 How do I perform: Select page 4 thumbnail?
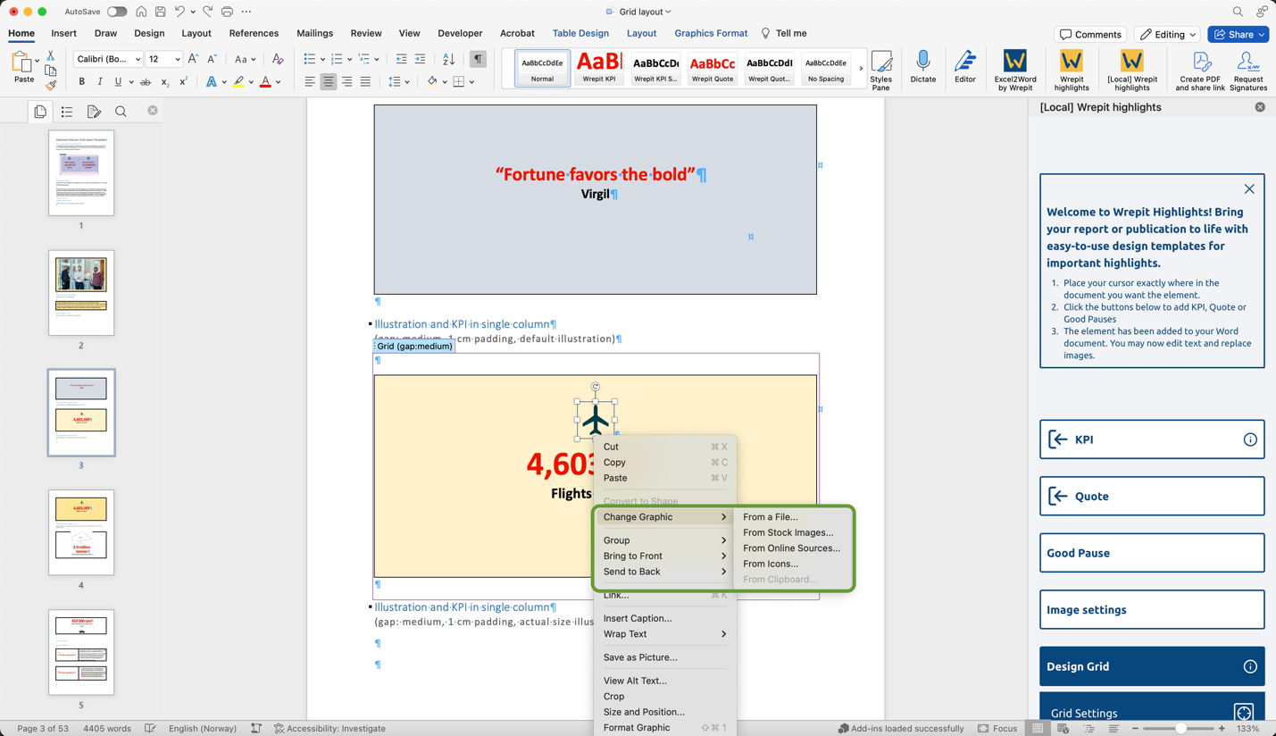(x=81, y=532)
